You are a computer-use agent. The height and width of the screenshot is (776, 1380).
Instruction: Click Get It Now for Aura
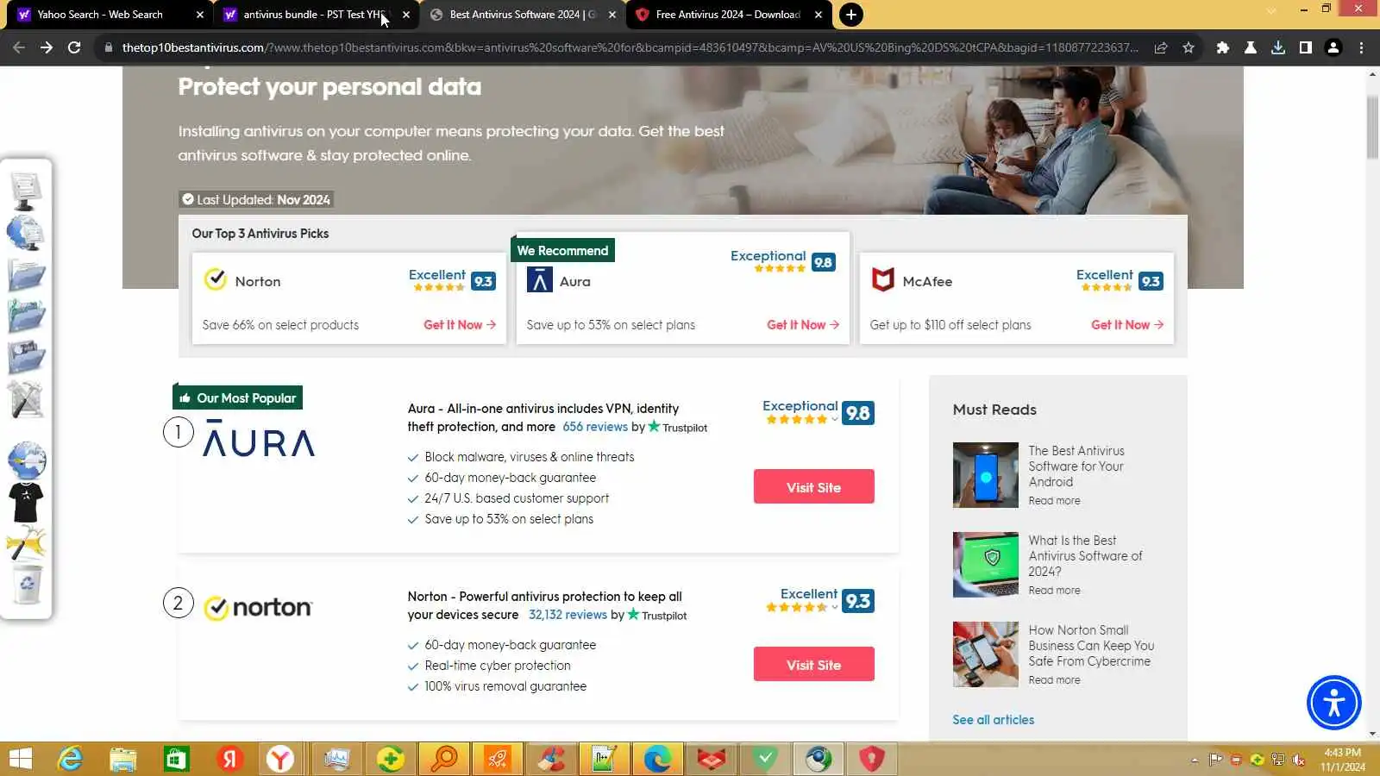(803, 325)
